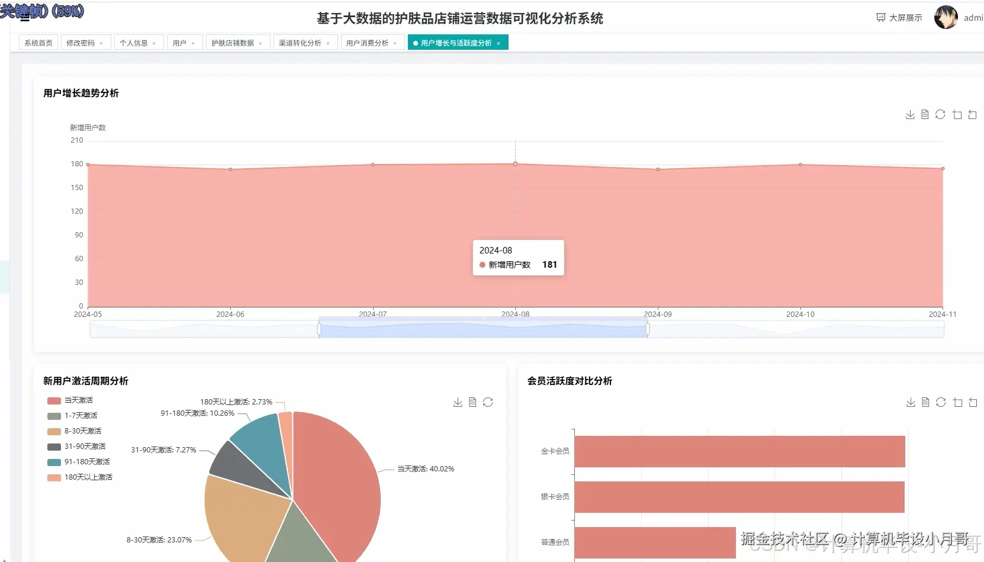This screenshot has width=984, height=562.
Task: Reset area zoom on the user growth trend chart
Action: pyautogui.click(x=972, y=114)
